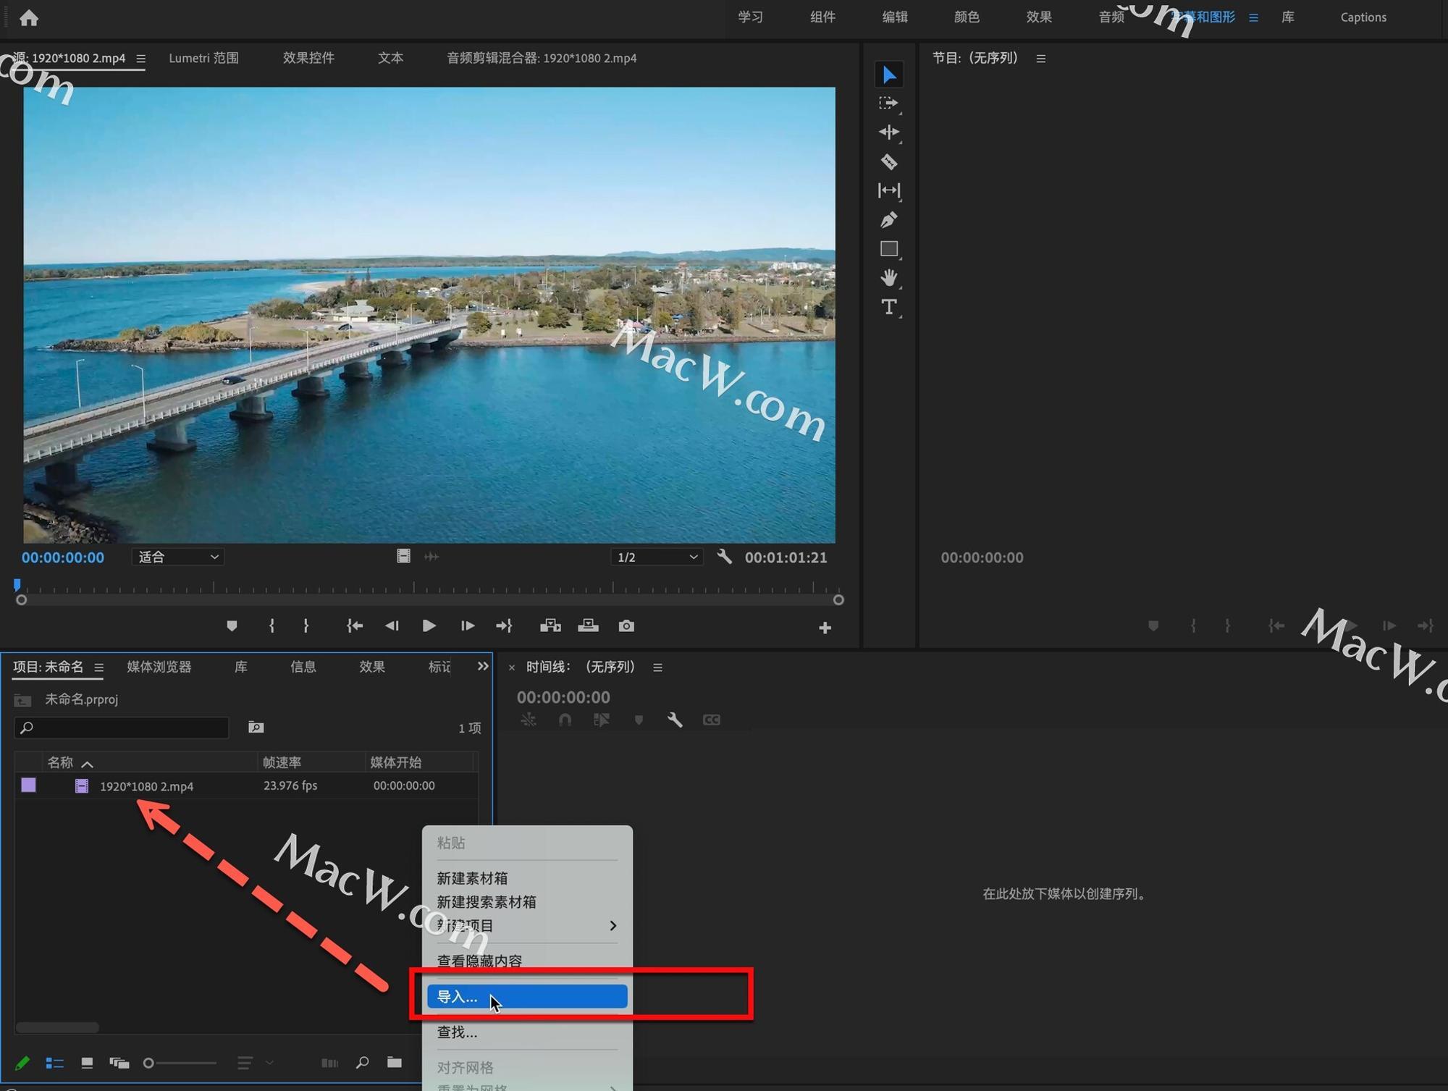Switch Project panel to List view
This screenshot has width=1448, height=1091.
pos(54,1063)
